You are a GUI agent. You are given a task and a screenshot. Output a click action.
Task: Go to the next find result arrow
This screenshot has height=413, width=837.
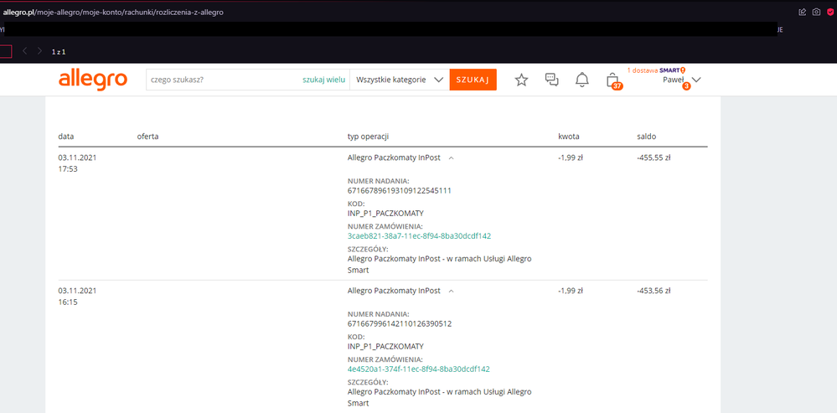coord(39,51)
